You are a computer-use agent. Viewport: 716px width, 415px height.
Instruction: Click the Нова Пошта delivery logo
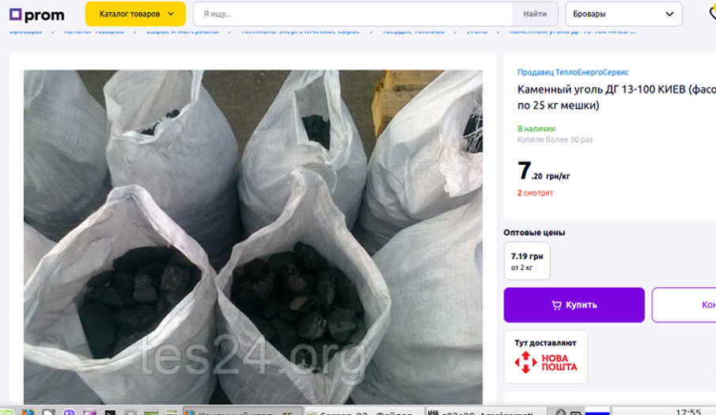(546, 363)
